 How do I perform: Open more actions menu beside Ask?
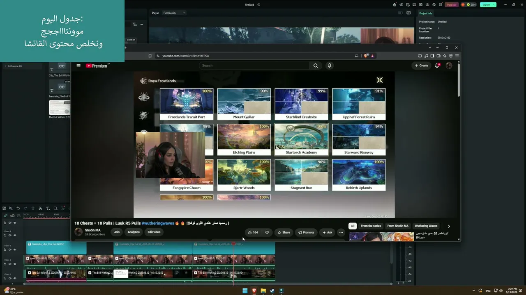(341, 232)
